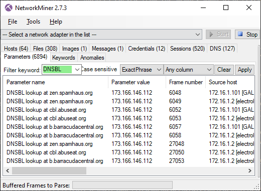
Task: Sort by Parameter name column header
Action: coord(56,82)
